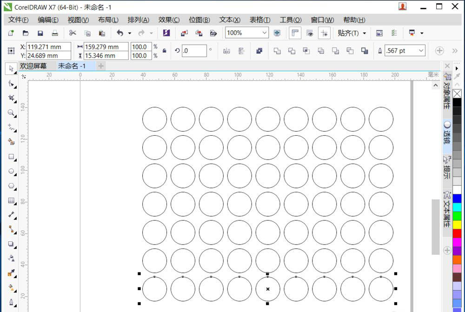465x312 pixels.
Task: Activate the Polygon tool
Action: [11, 186]
